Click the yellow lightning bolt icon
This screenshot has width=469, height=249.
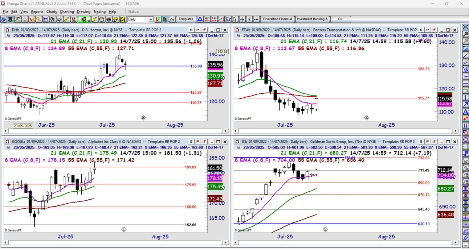click(94, 19)
